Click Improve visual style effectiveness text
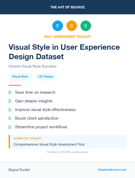The image size is (135, 178). click(45, 110)
